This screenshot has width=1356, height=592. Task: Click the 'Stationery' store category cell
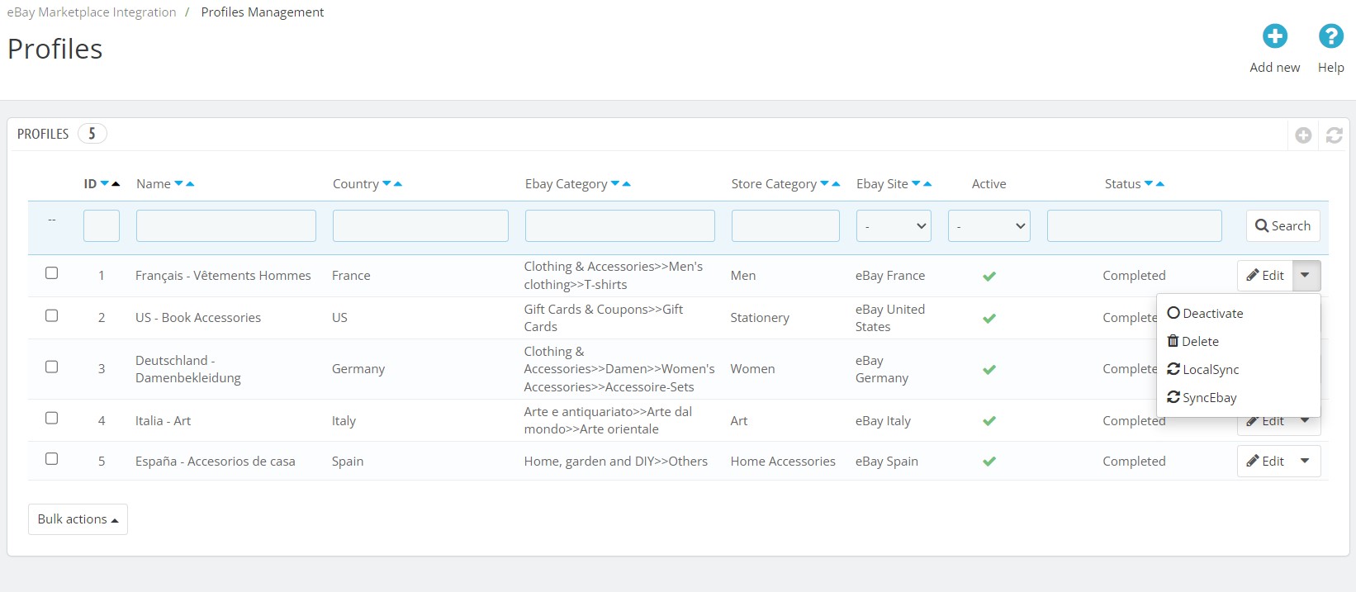click(760, 318)
